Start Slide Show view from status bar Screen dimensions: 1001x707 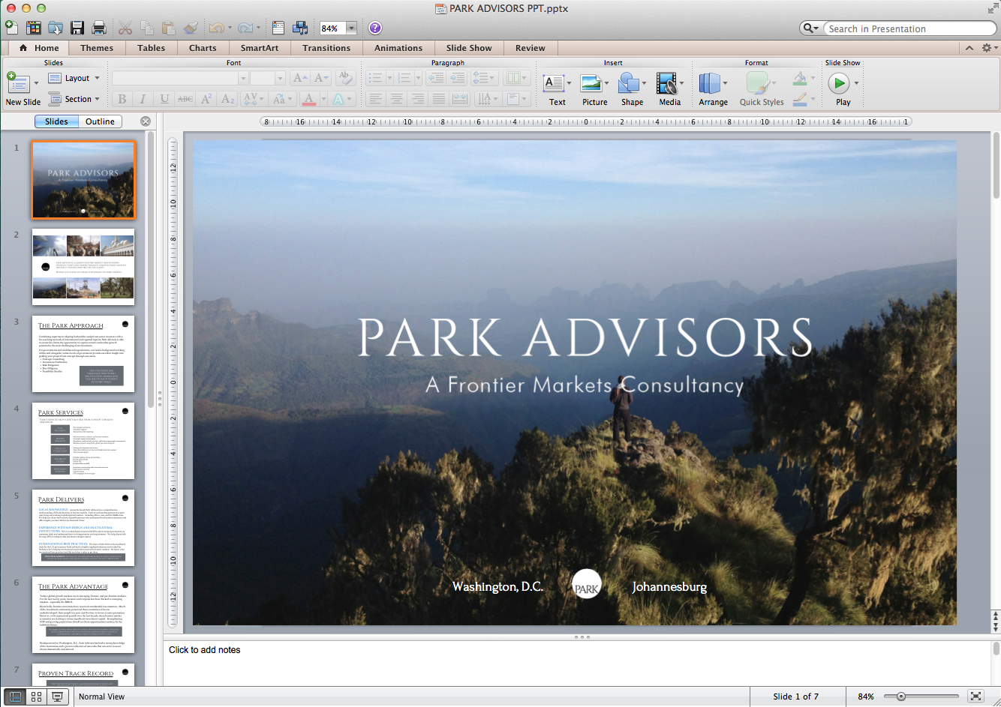[x=57, y=697]
